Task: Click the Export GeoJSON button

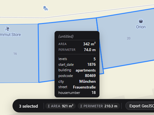Action: pyautogui.click(x=140, y=106)
